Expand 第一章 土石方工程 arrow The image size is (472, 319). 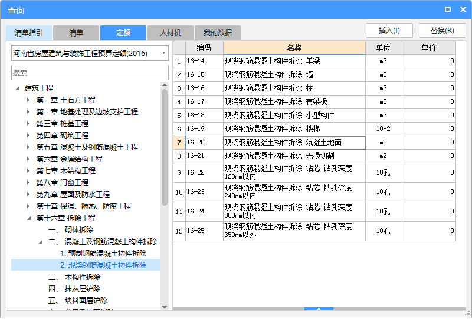point(28,100)
